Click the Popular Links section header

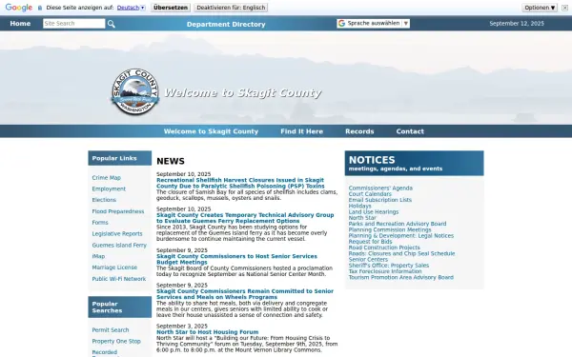pos(120,158)
